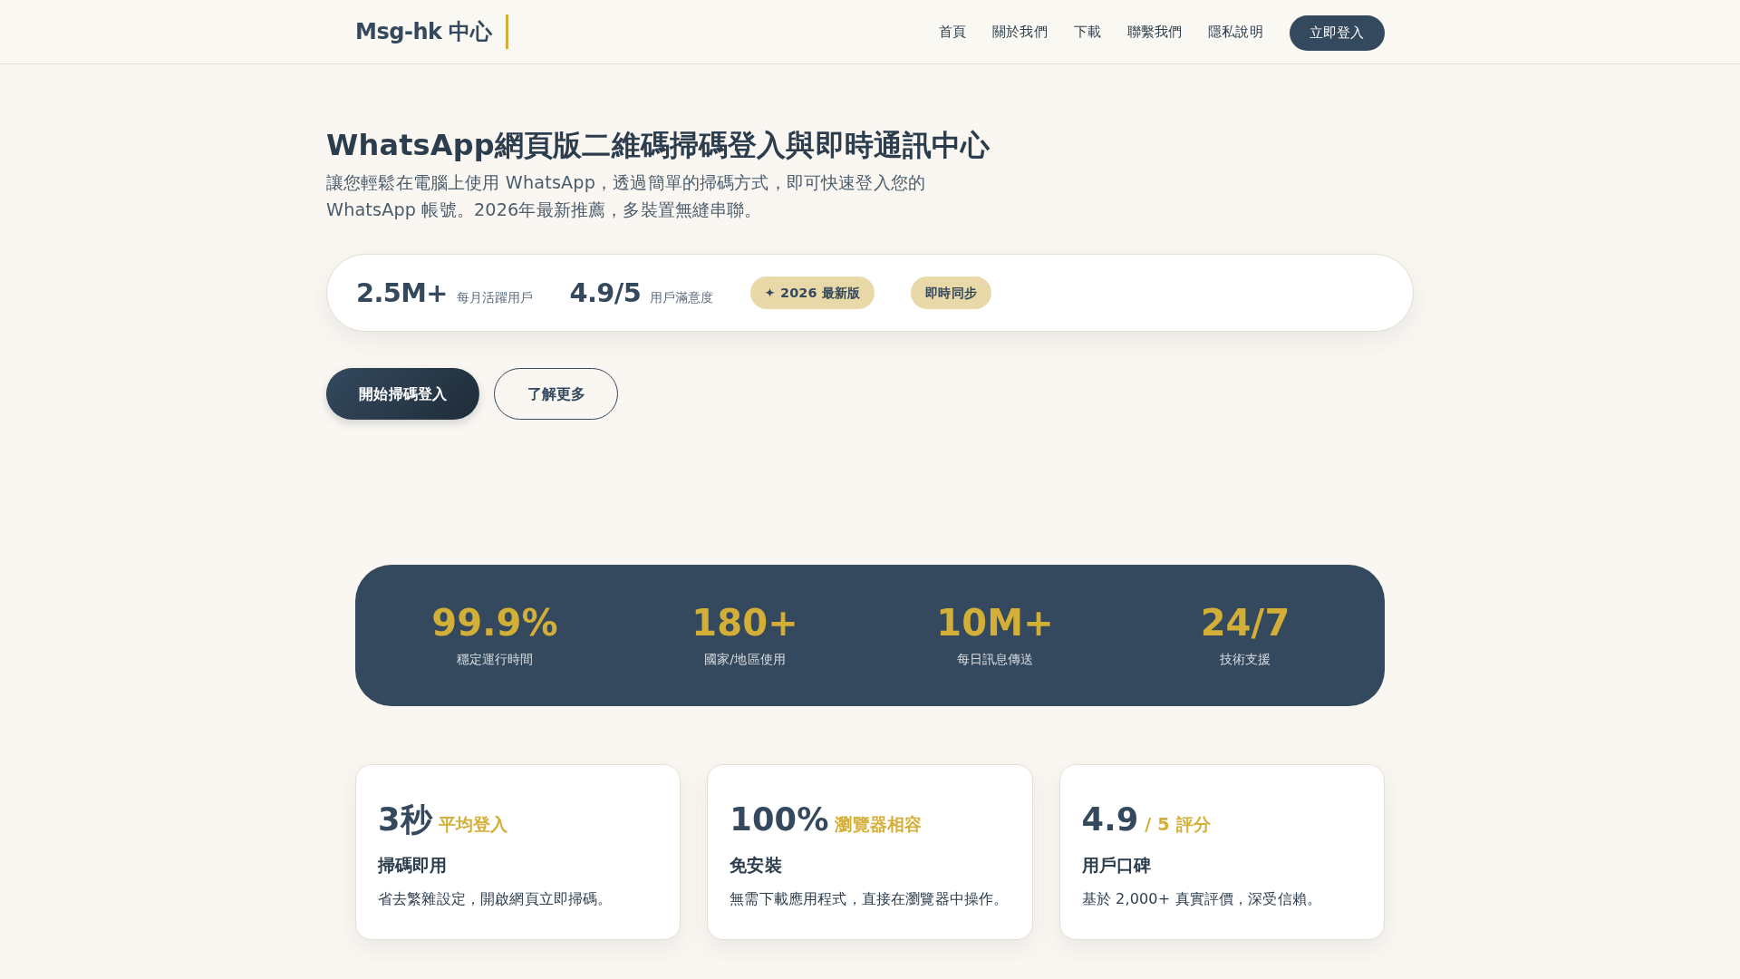Click the 無需下載應用程式 description text
The image size is (1740, 979).
tap(869, 898)
